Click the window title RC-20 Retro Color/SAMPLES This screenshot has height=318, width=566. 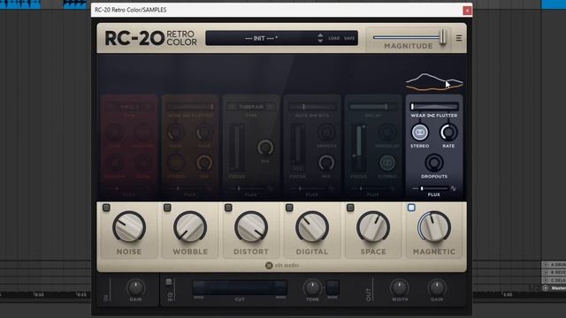click(x=131, y=10)
